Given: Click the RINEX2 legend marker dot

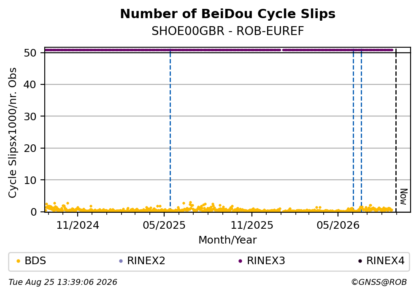Looking at the screenshot, I should pyautogui.click(x=121, y=261).
